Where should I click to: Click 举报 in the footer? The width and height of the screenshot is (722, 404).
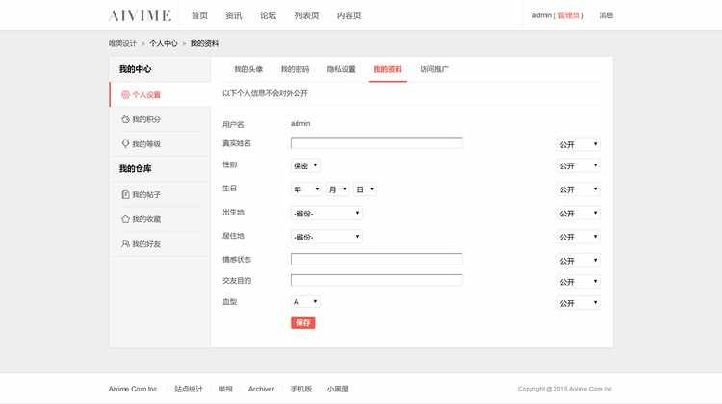click(x=225, y=389)
